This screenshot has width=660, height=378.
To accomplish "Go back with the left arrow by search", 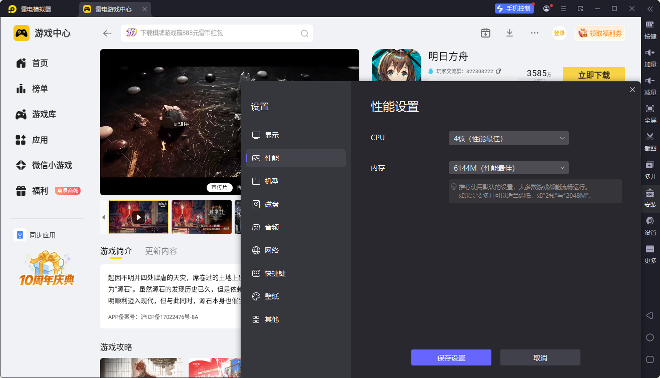I will click(107, 33).
